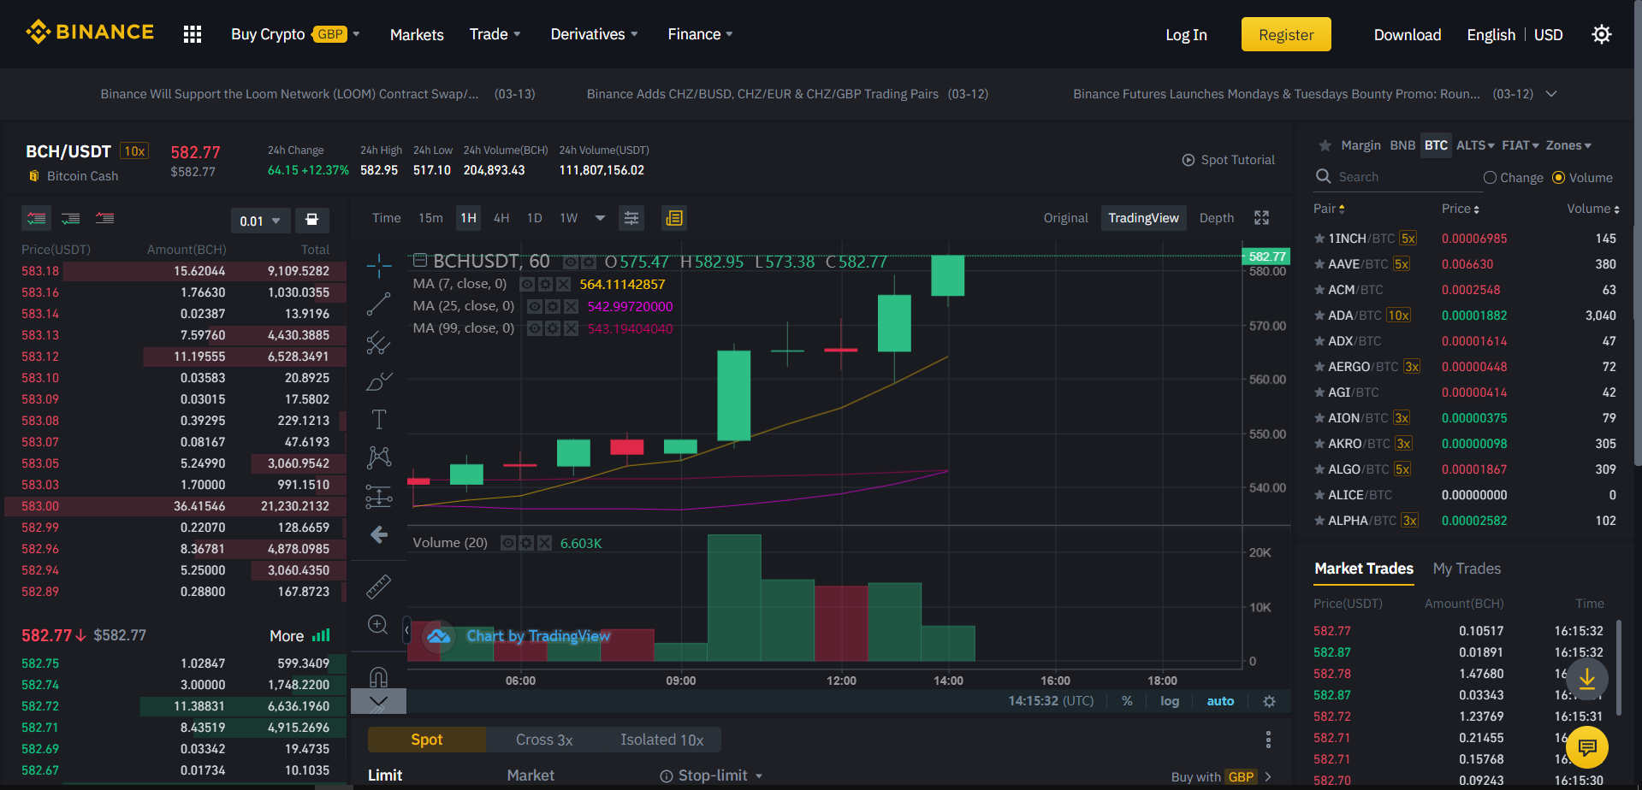This screenshot has height=790, width=1642.
Task: Select the crosshair cursor tool on chart
Action: tap(378, 266)
